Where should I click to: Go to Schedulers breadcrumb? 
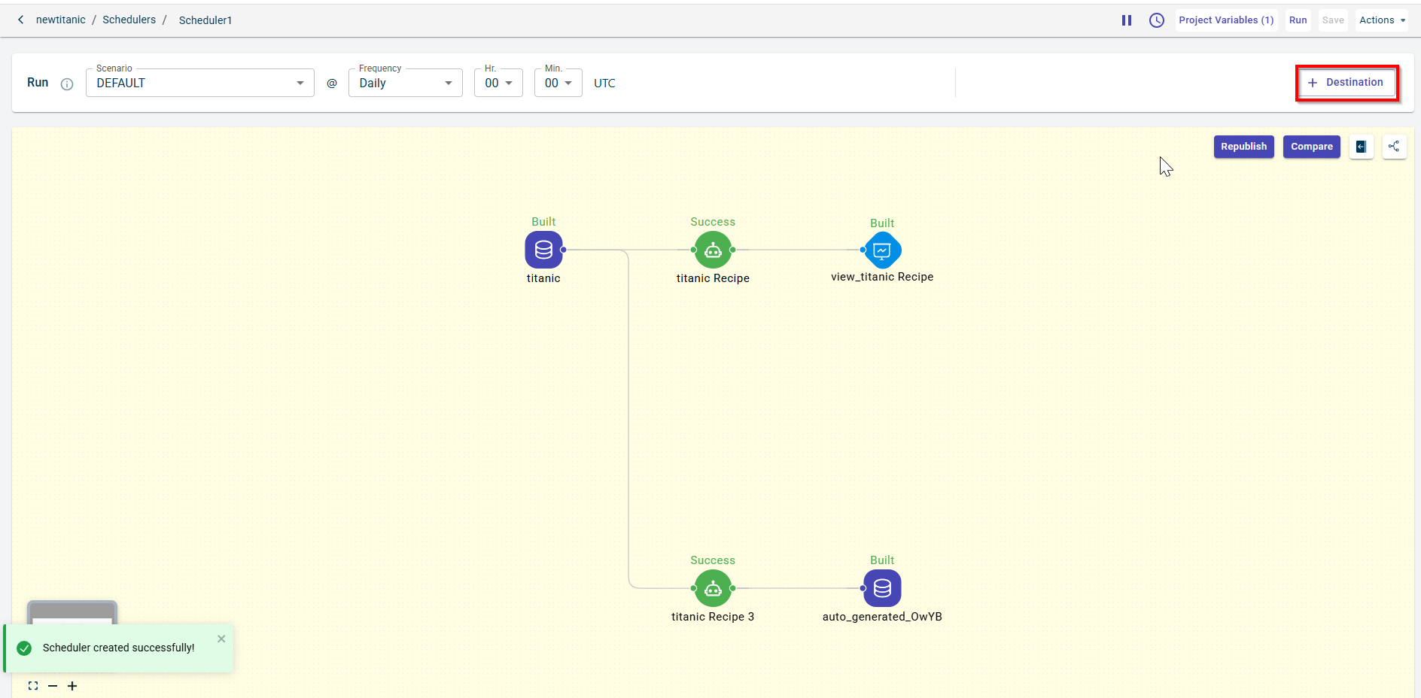(x=129, y=20)
